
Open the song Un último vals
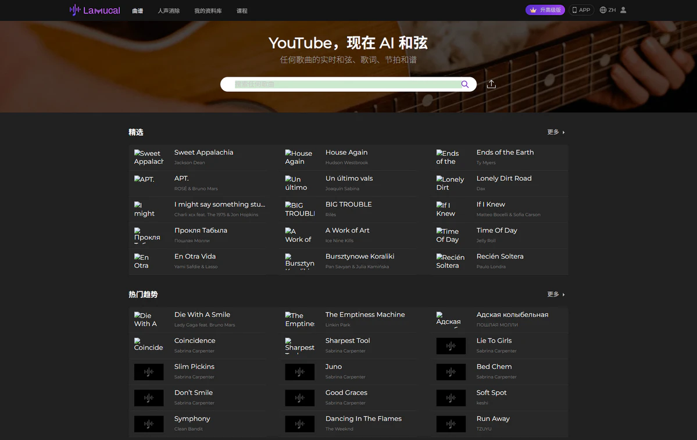(x=349, y=178)
